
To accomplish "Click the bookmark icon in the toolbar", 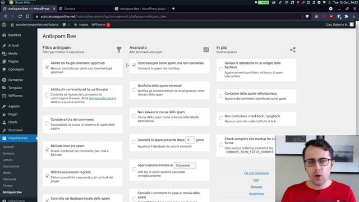I will point(27,16).
